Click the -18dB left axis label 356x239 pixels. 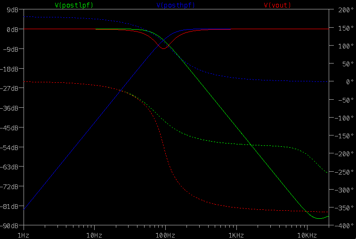pyautogui.click(x=9, y=69)
